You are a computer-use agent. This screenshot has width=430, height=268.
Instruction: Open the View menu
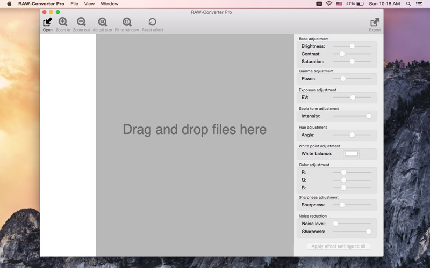[x=89, y=4]
